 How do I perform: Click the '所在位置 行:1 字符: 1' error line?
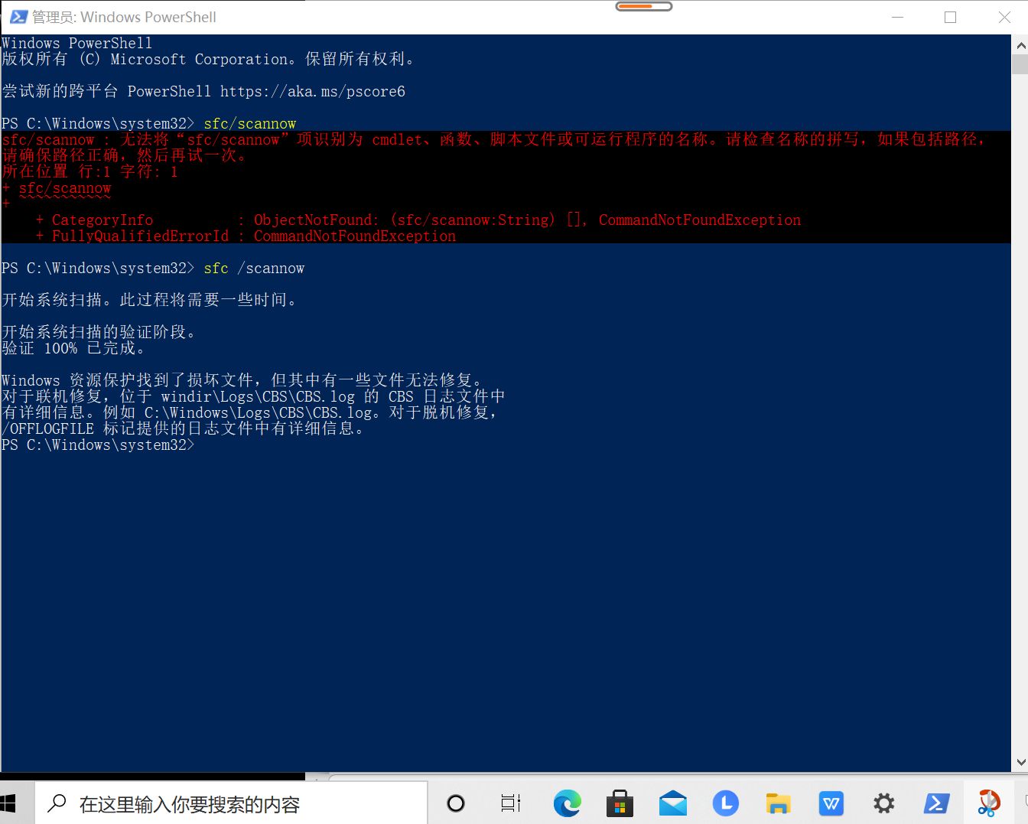[89, 172]
